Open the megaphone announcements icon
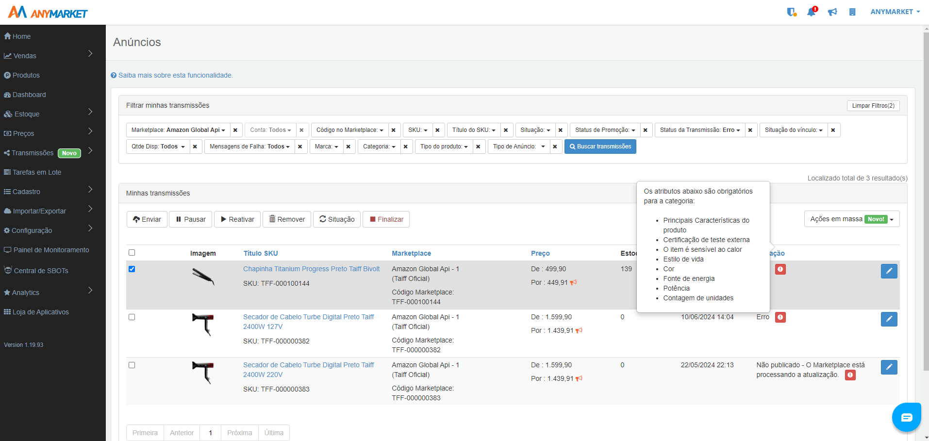Image resolution: width=929 pixels, height=441 pixels. tap(832, 12)
